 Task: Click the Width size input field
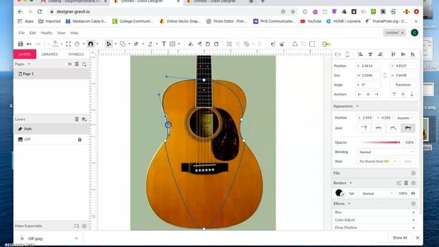(368, 75)
